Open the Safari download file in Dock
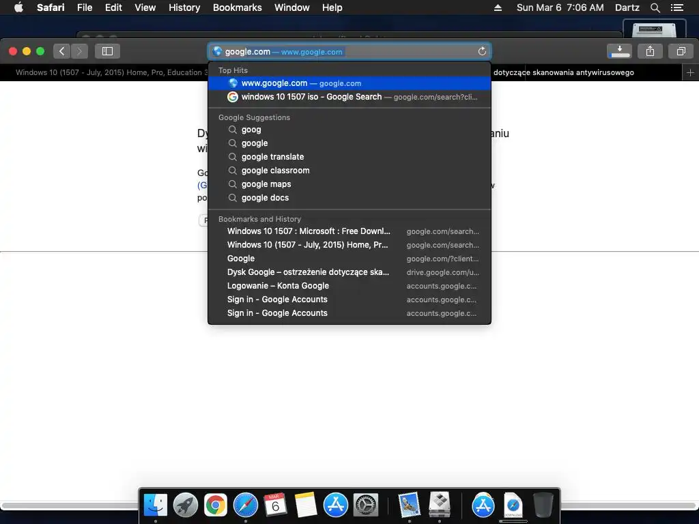Viewport: 699px width, 524px height. 513,506
